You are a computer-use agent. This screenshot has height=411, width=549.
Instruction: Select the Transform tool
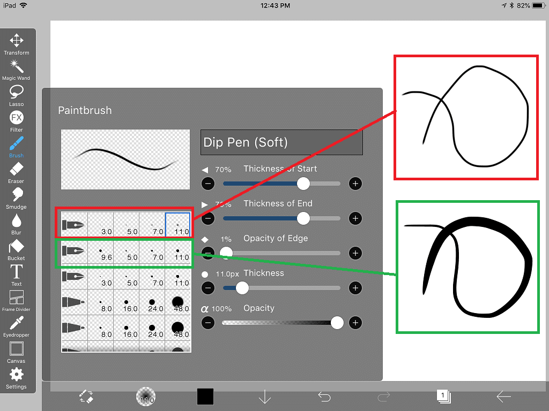point(17,44)
